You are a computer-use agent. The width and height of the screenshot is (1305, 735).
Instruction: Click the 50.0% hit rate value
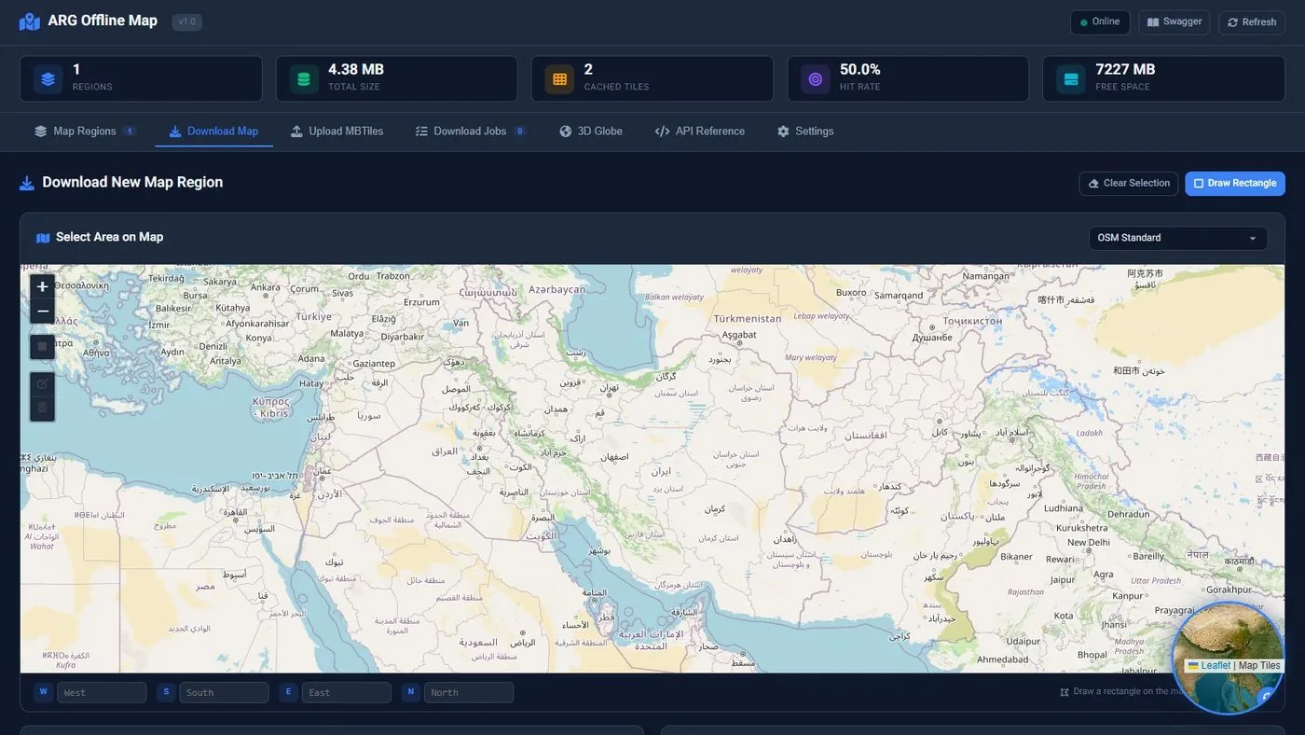(860, 70)
